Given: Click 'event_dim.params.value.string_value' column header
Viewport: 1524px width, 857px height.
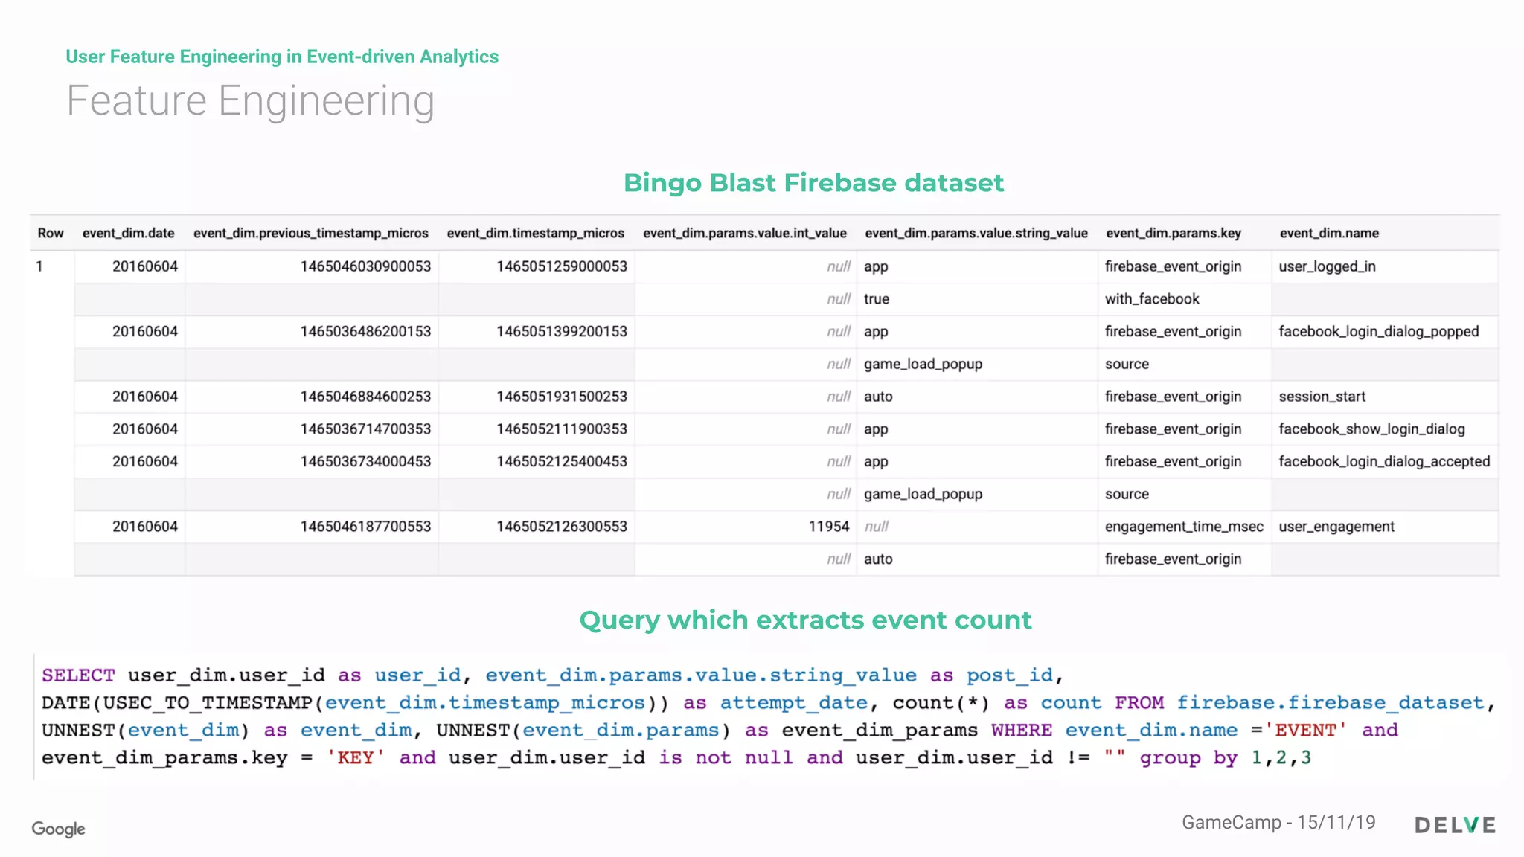Looking at the screenshot, I should tap(976, 233).
